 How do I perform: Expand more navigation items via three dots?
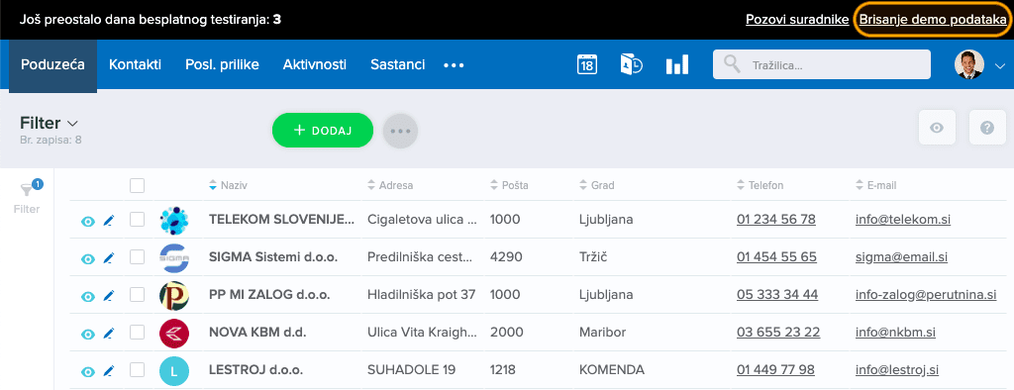(454, 65)
